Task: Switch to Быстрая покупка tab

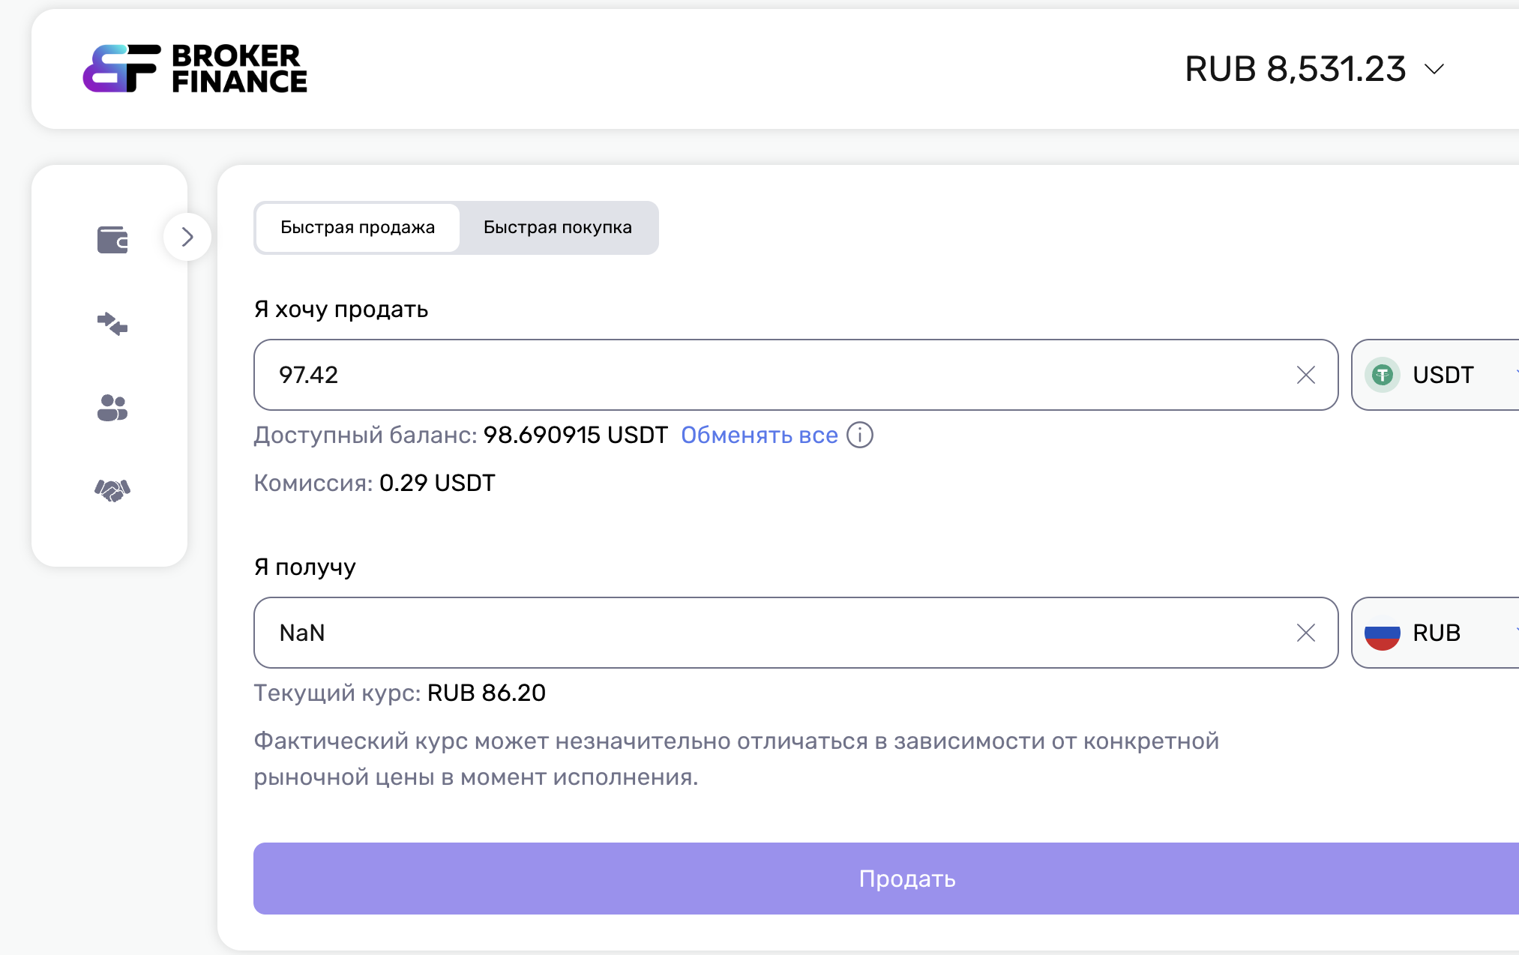Action: pyautogui.click(x=558, y=227)
